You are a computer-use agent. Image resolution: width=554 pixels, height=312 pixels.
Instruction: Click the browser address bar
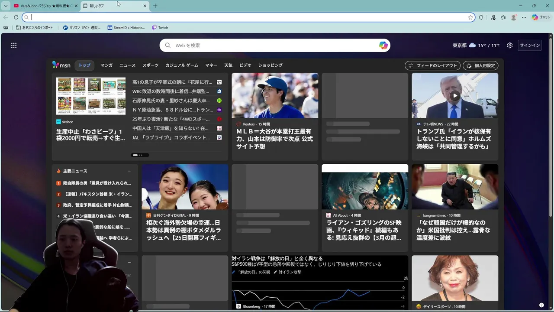point(249,17)
